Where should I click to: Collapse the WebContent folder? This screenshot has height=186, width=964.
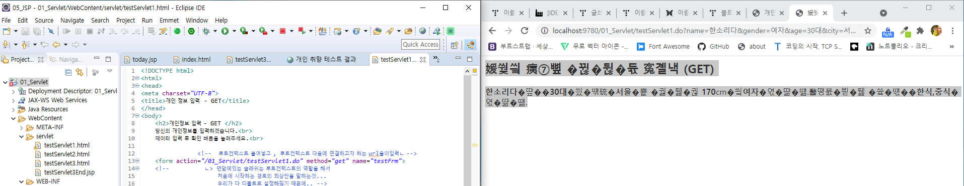(13, 118)
